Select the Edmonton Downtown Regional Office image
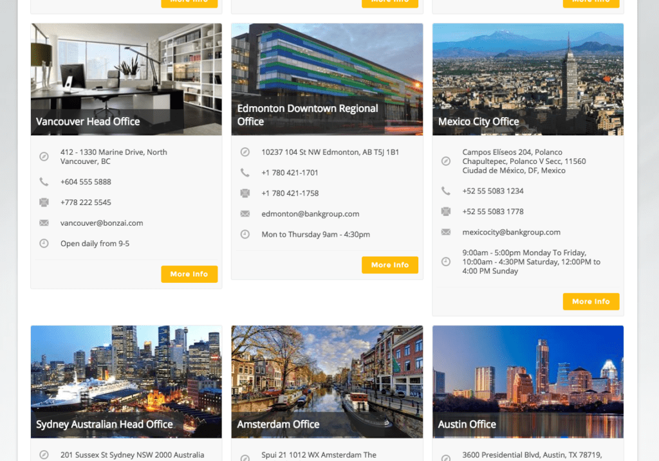 coord(327,64)
